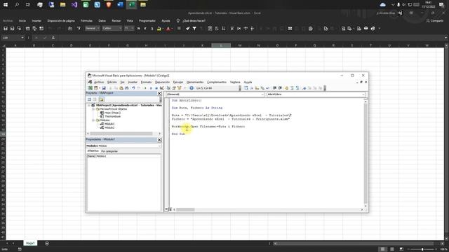The width and height of the screenshot is (449, 252).
Task: Click the Excel icon on the taskbar
Action: coord(131,5)
